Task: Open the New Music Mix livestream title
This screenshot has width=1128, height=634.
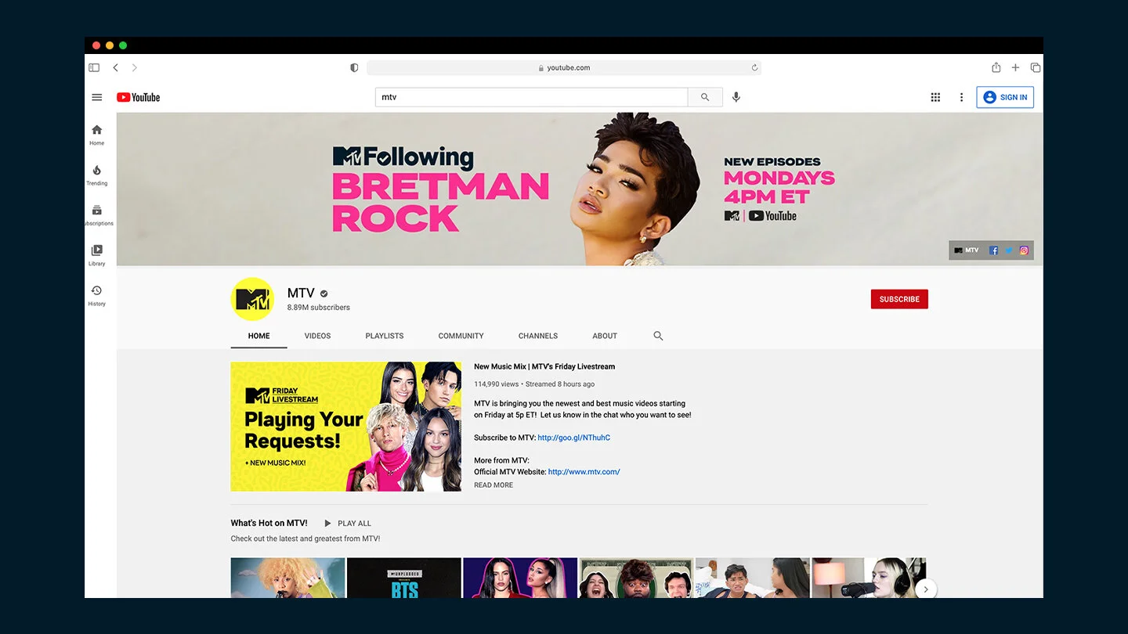Action: (x=544, y=366)
